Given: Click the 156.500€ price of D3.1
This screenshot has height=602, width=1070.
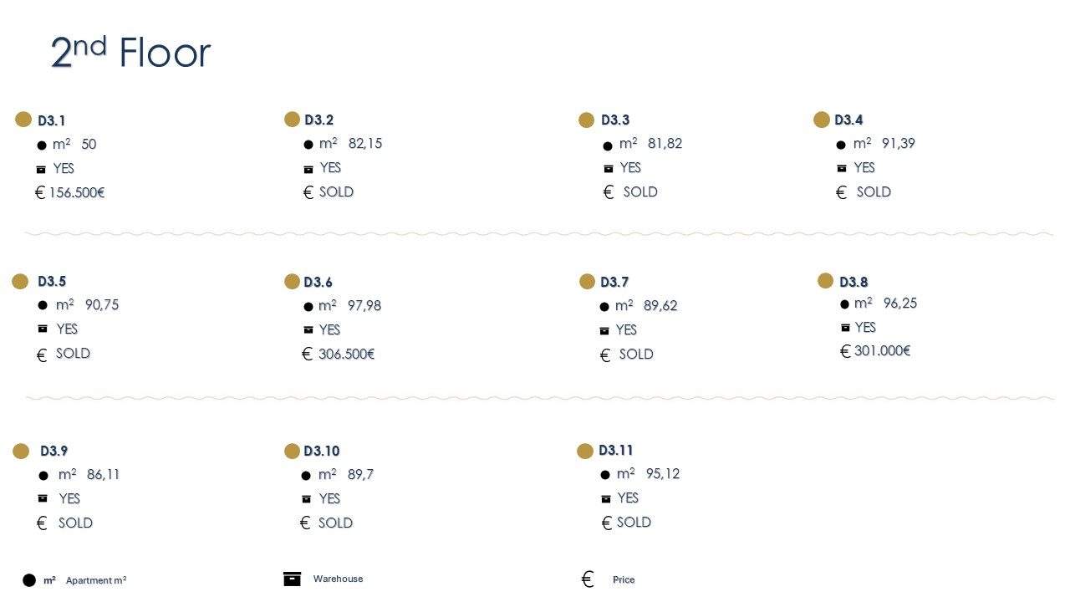Looking at the screenshot, I should click(x=76, y=193).
